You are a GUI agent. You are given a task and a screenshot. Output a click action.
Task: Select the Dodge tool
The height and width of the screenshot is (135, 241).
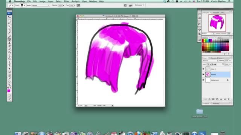pos(9,58)
